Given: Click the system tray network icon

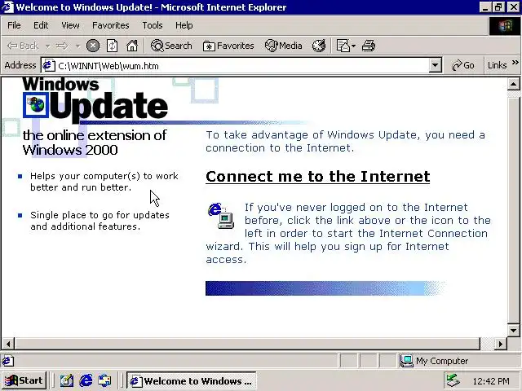Looking at the screenshot, I should point(453,380).
